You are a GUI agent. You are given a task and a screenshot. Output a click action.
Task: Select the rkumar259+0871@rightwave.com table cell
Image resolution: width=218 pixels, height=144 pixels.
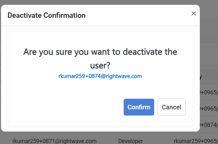click(54, 141)
